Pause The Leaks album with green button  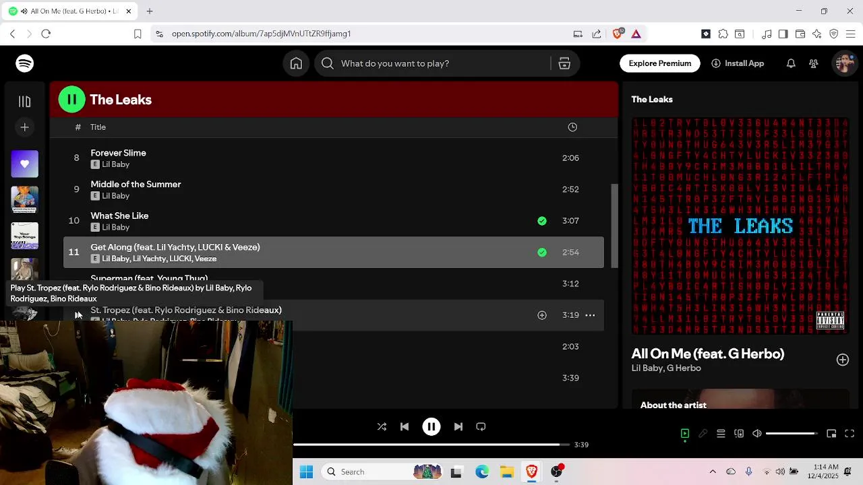pos(71,100)
